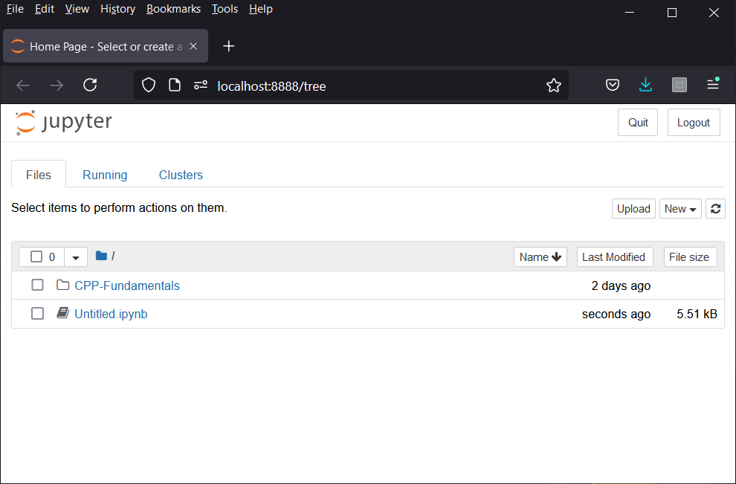Bookmark this page with star icon
Viewport: 736px width, 484px height.
click(553, 85)
